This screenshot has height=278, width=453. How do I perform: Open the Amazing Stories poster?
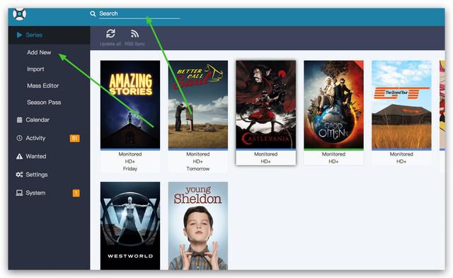tap(130, 105)
